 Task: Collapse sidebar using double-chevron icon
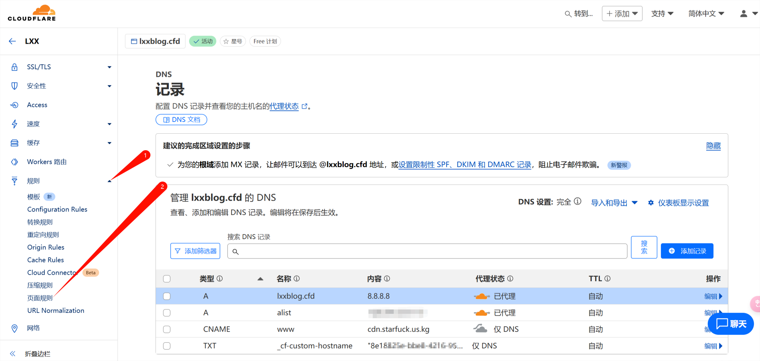[13, 353]
